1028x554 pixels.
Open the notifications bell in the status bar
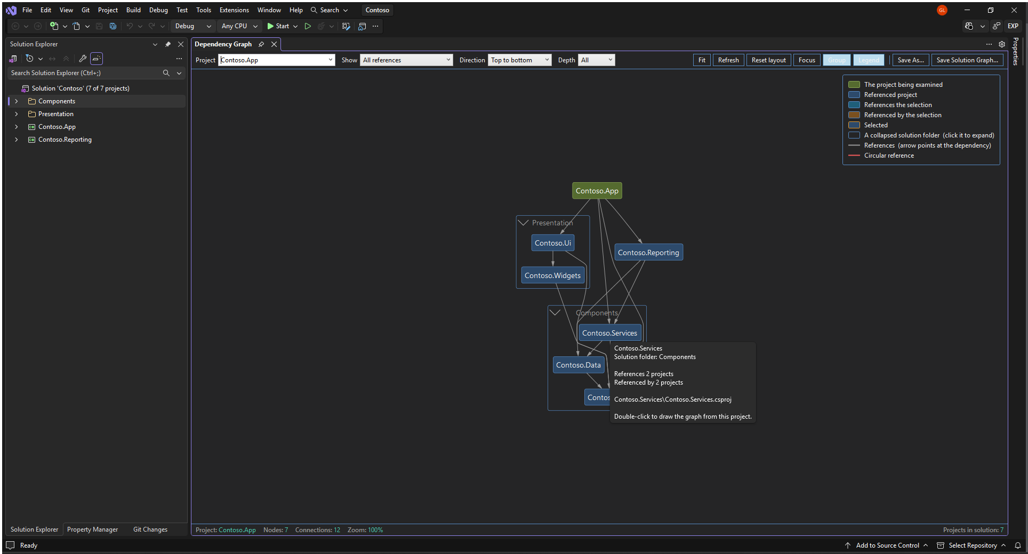(x=1018, y=545)
